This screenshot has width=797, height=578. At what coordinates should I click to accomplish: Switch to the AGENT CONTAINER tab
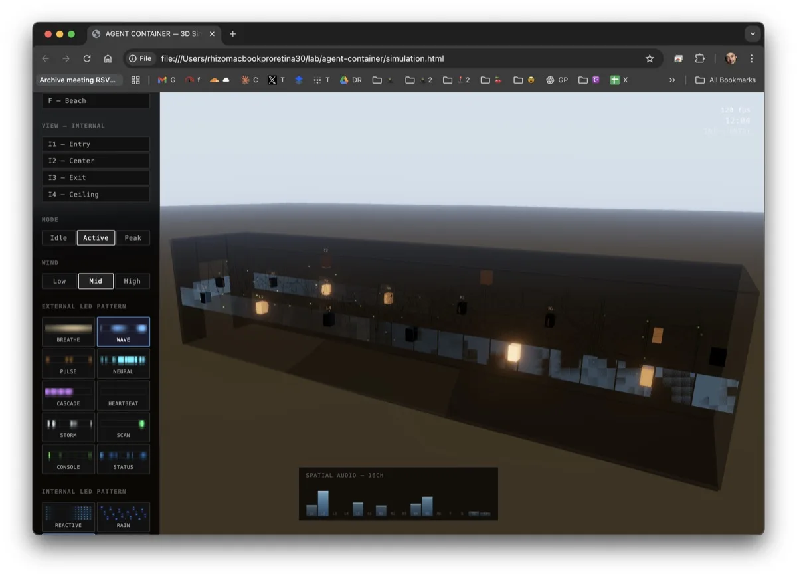151,34
